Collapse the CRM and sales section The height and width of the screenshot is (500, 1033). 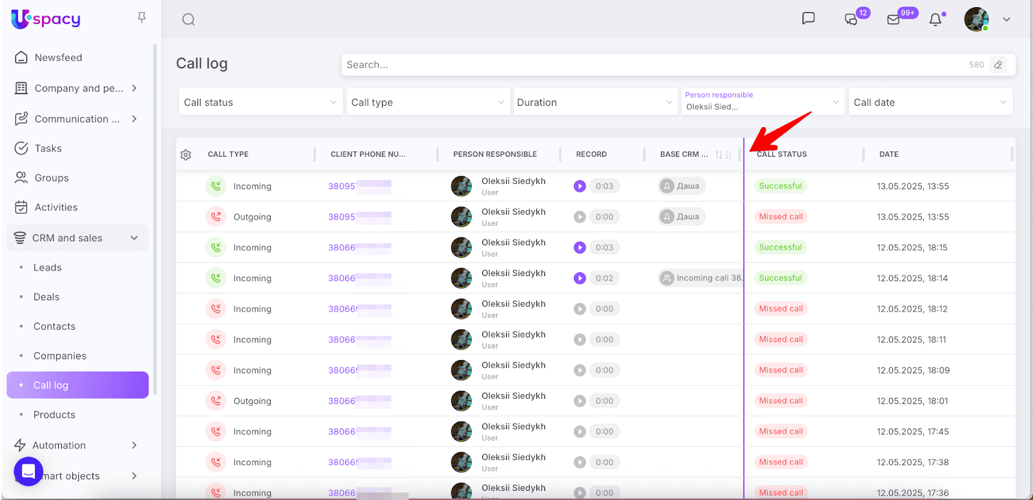tap(134, 238)
